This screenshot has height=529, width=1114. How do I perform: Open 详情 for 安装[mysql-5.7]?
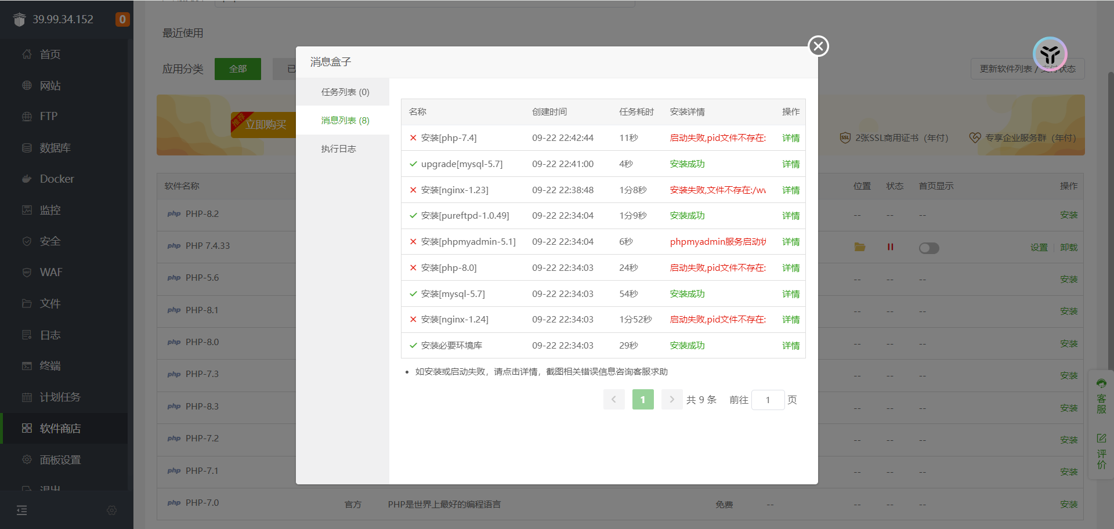pos(791,294)
